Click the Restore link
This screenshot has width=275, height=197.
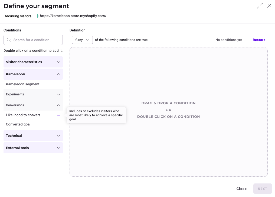tap(259, 40)
